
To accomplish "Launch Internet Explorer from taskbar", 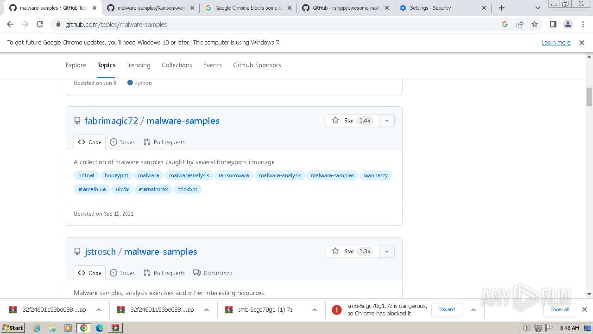I will click(37, 328).
